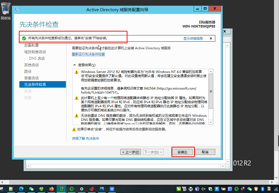Click warning icon for DNS delegation message

click(77, 116)
